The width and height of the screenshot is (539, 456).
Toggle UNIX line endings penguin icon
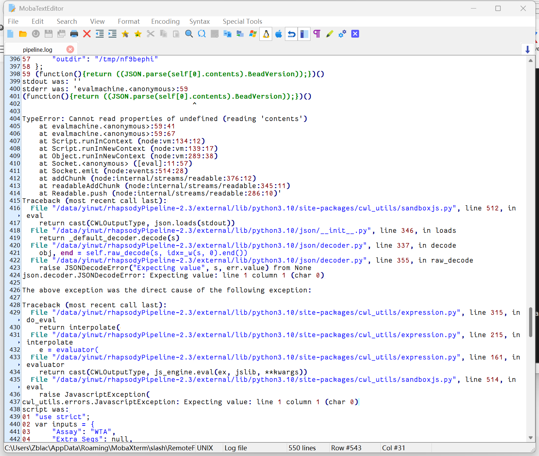click(266, 34)
